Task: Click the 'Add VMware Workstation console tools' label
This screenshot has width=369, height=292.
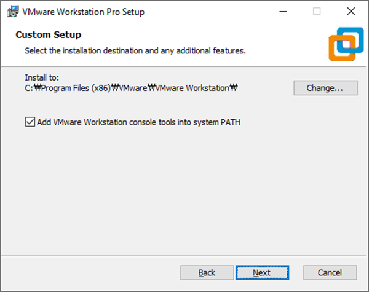Action: click(138, 122)
